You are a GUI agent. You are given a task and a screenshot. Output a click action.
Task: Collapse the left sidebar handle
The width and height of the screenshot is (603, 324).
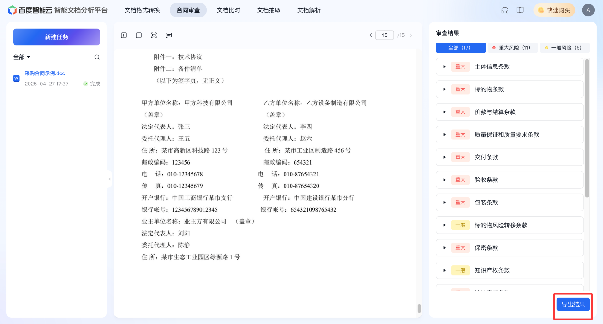[109, 179]
